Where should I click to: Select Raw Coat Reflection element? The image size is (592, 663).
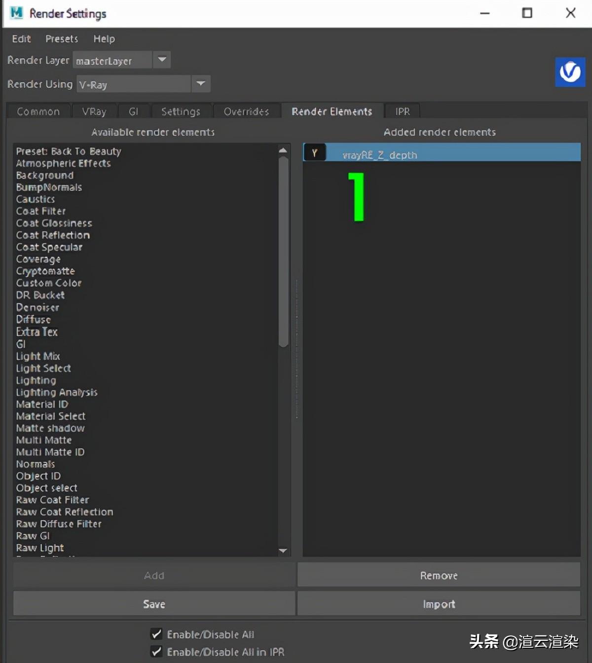[65, 512]
